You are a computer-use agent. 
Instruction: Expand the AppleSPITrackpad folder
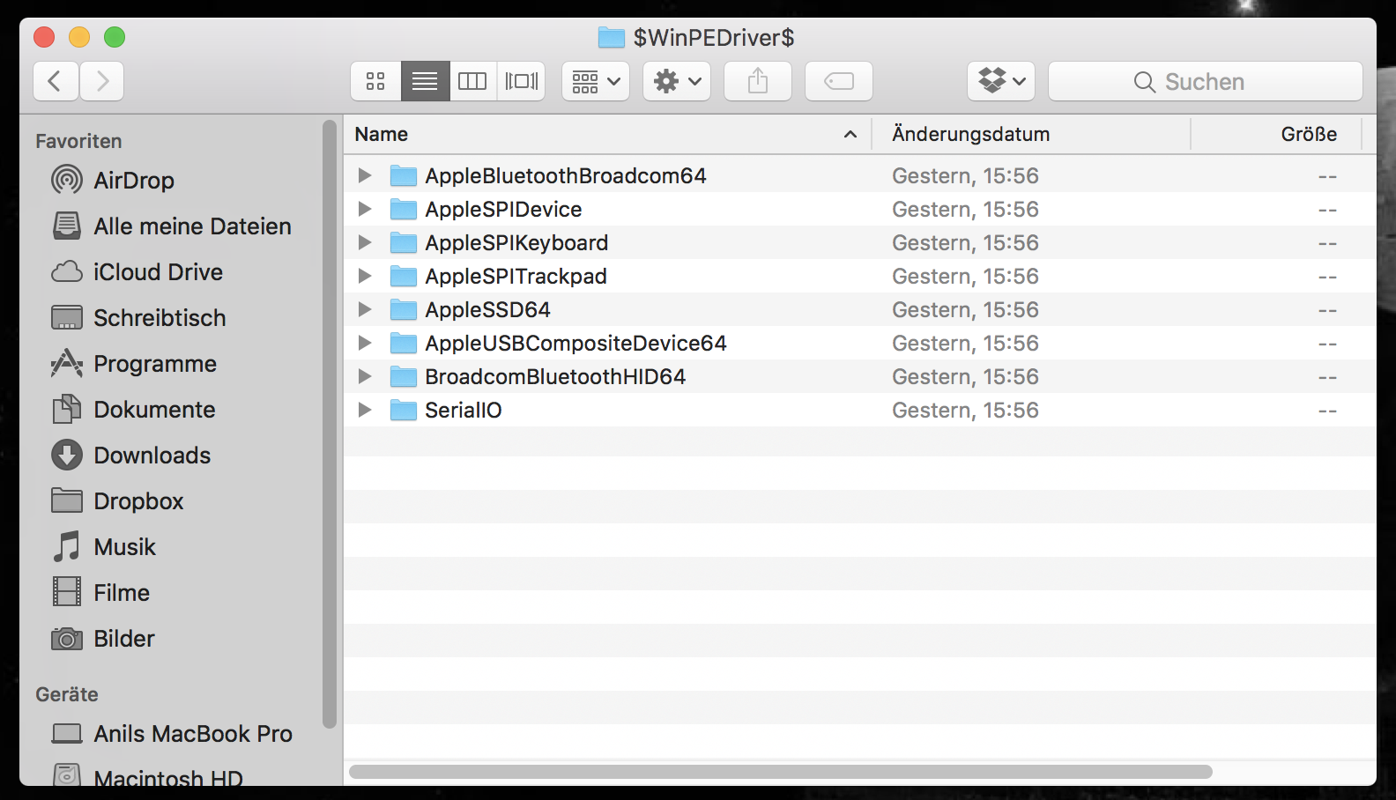click(x=364, y=276)
